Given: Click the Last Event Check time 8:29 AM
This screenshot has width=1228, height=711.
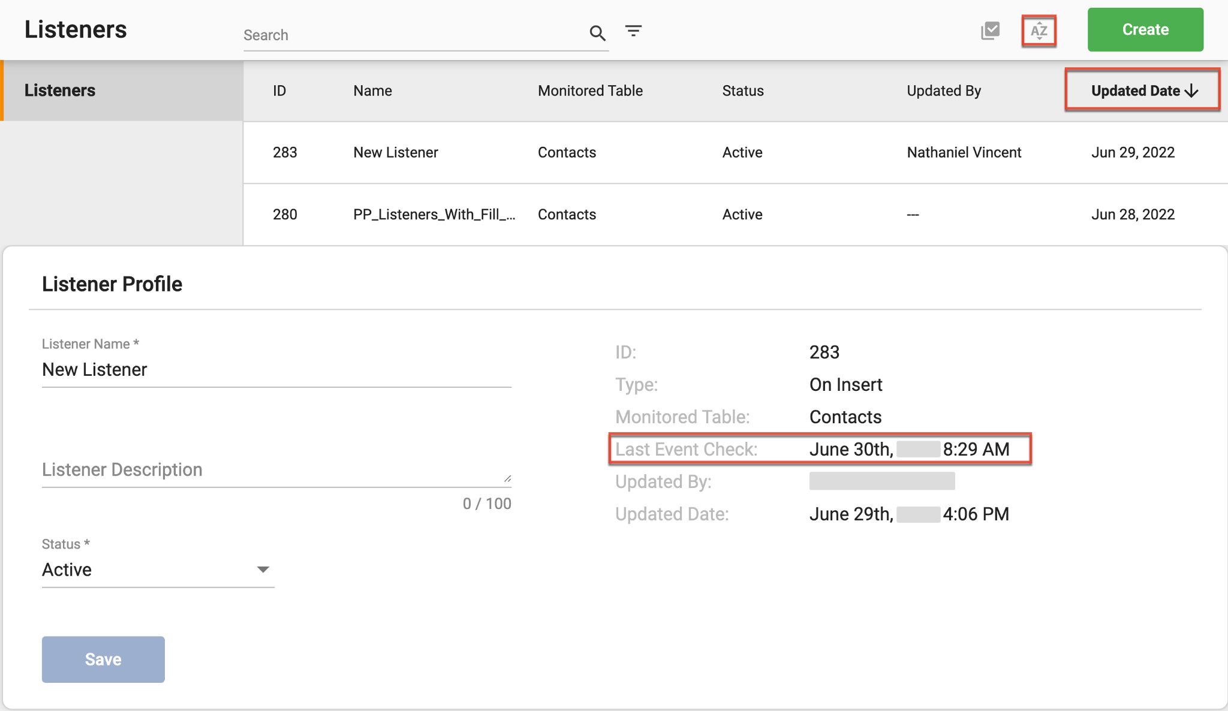Looking at the screenshot, I should tap(976, 450).
